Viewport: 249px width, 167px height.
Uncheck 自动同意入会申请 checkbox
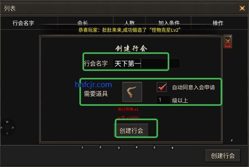pos(162,87)
